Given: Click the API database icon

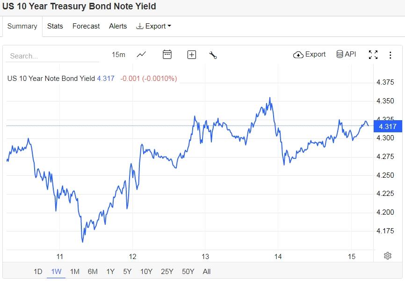Looking at the screenshot, I should point(346,54).
